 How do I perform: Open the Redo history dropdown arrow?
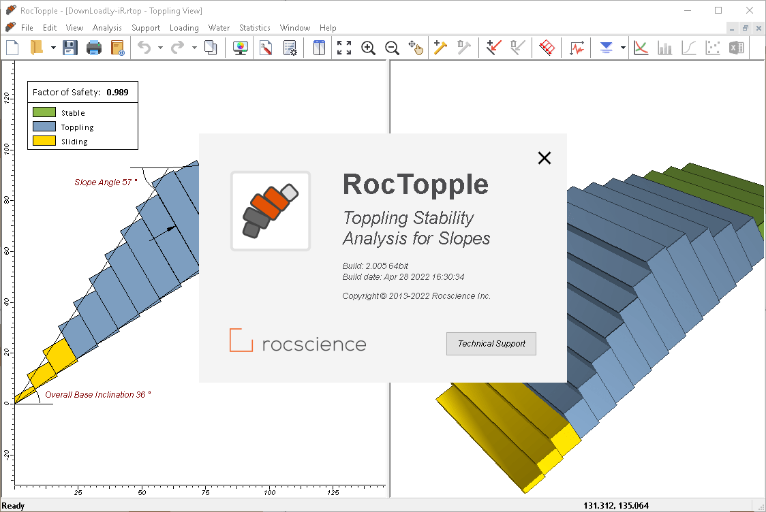coord(194,48)
